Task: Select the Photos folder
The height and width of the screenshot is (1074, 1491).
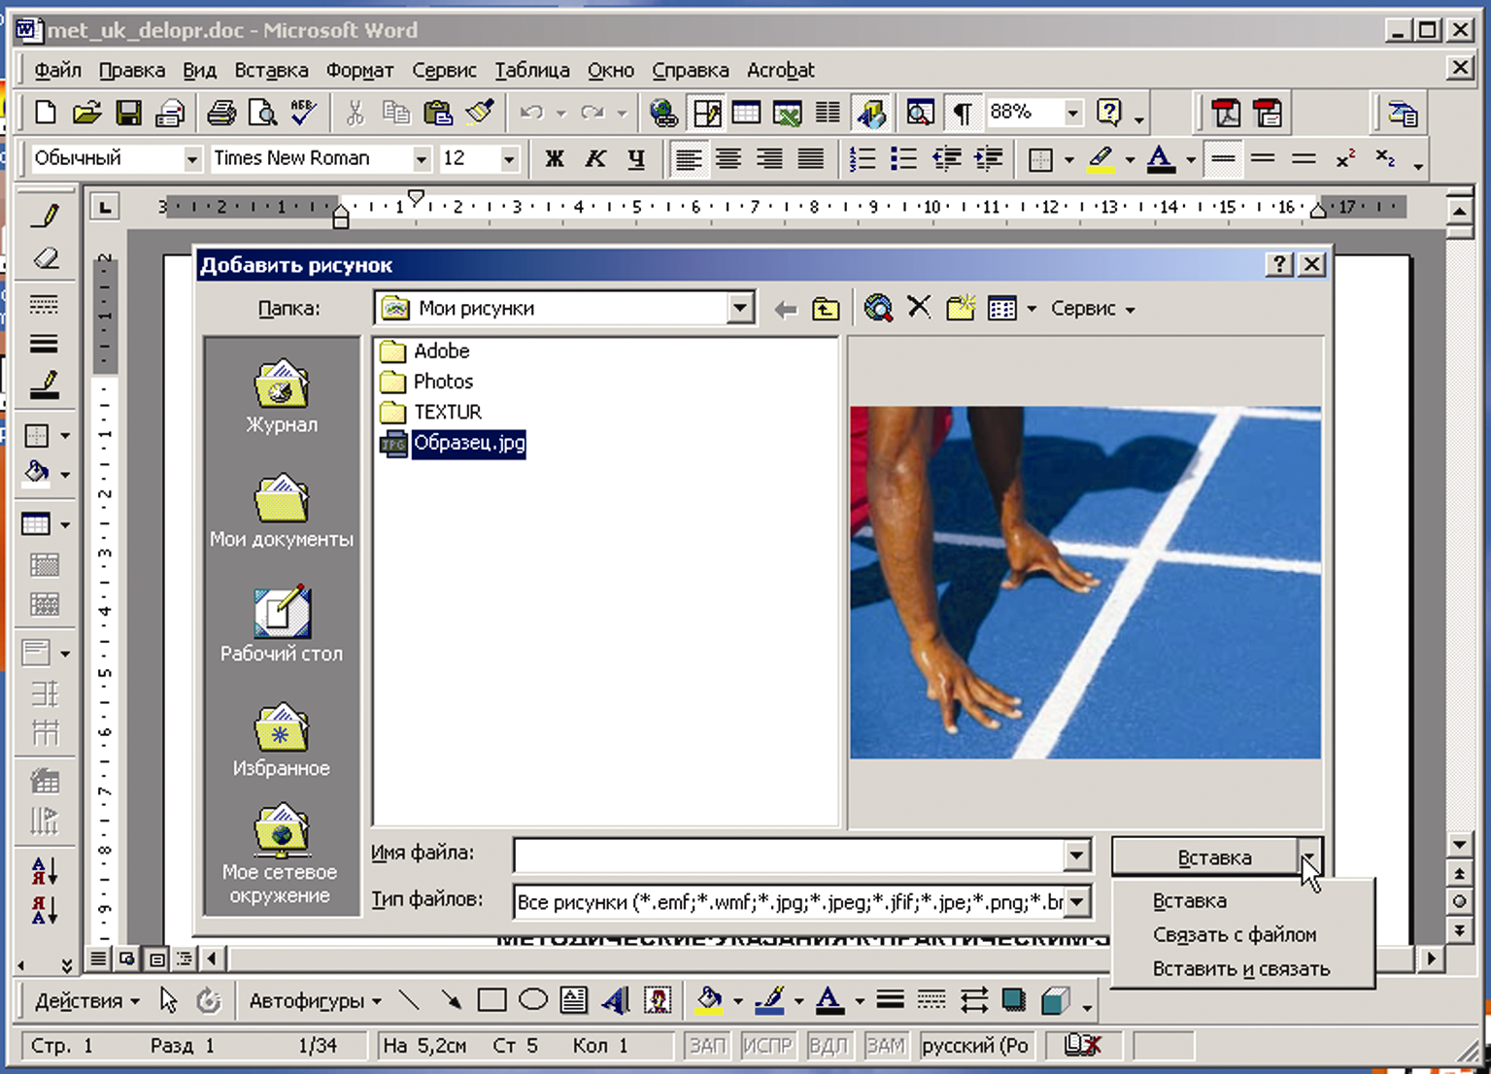Action: coord(426,382)
